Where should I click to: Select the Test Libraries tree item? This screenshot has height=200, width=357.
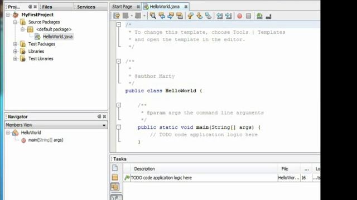(x=41, y=58)
